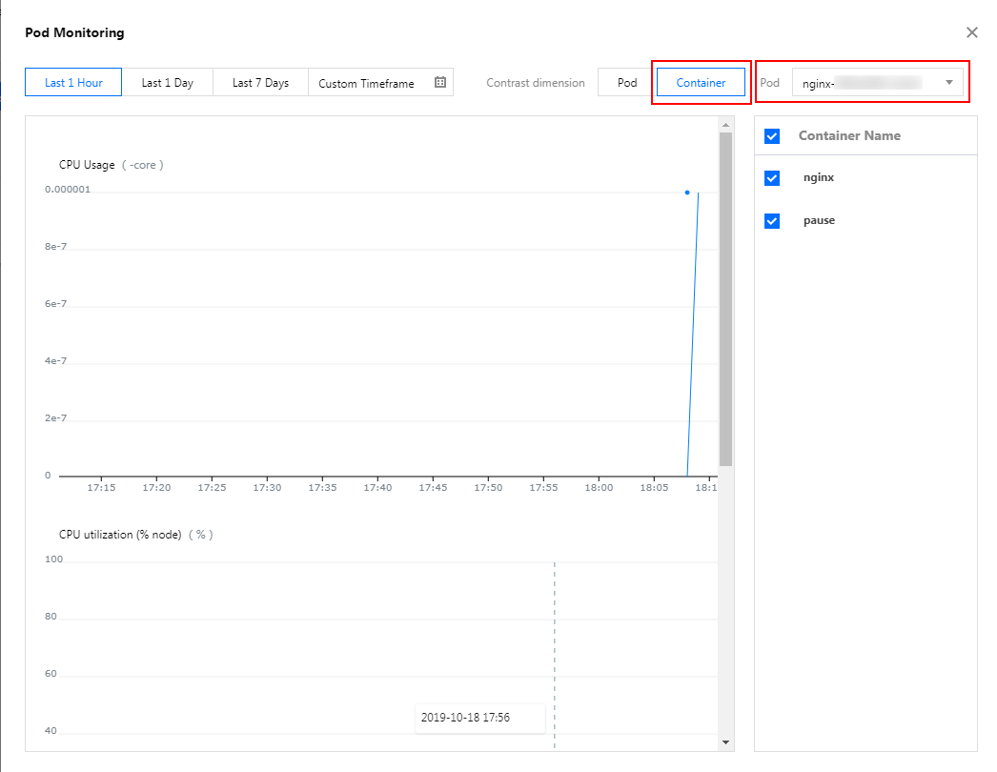Click the chart scrollbar down arrow
The image size is (997, 772).
click(x=725, y=742)
